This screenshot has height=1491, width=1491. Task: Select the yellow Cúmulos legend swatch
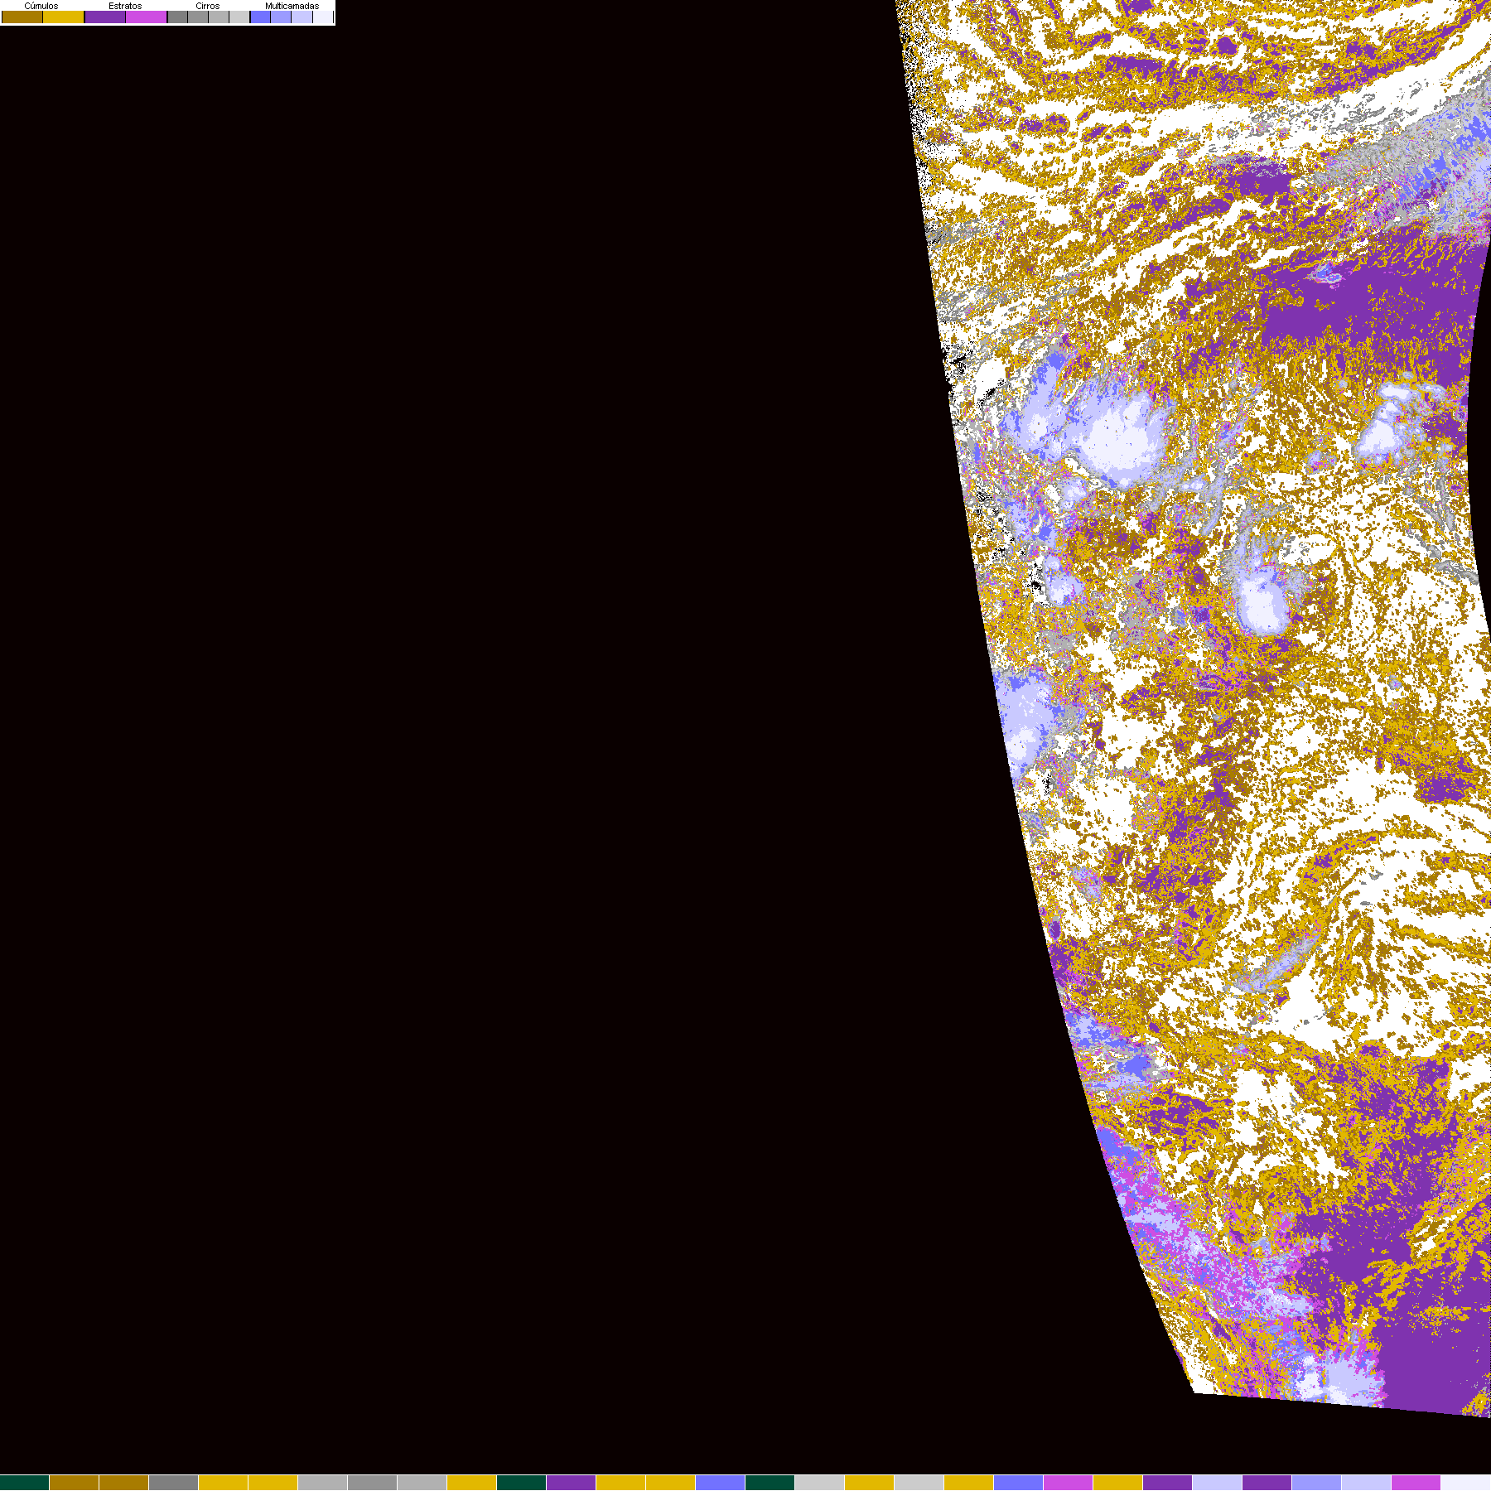click(x=64, y=17)
